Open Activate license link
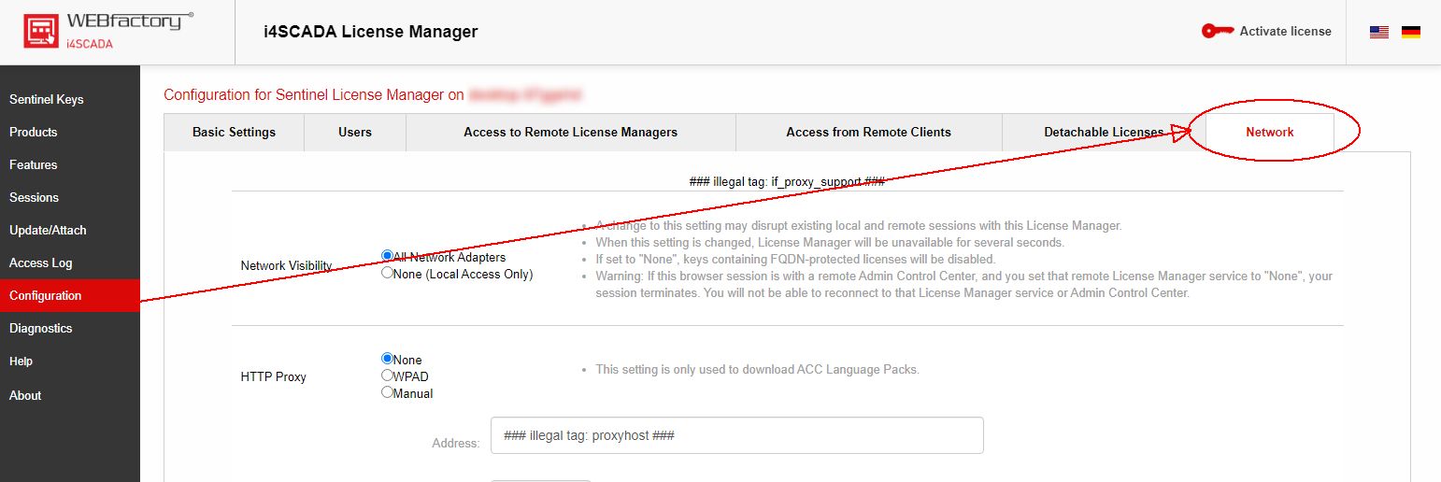The width and height of the screenshot is (1441, 482). click(x=1285, y=31)
